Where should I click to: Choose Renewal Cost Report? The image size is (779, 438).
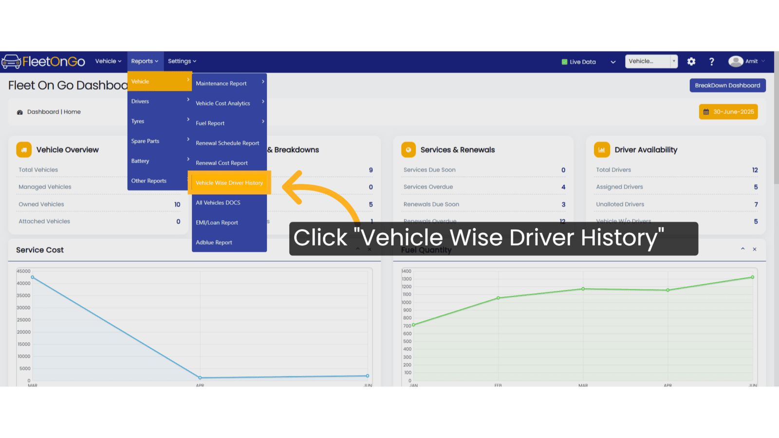229,163
